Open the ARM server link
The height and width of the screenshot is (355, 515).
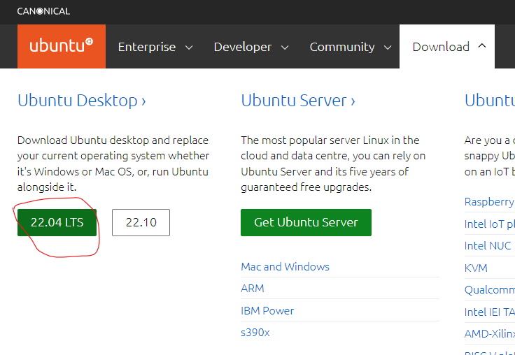pyautogui.click(x=252, y=289)
